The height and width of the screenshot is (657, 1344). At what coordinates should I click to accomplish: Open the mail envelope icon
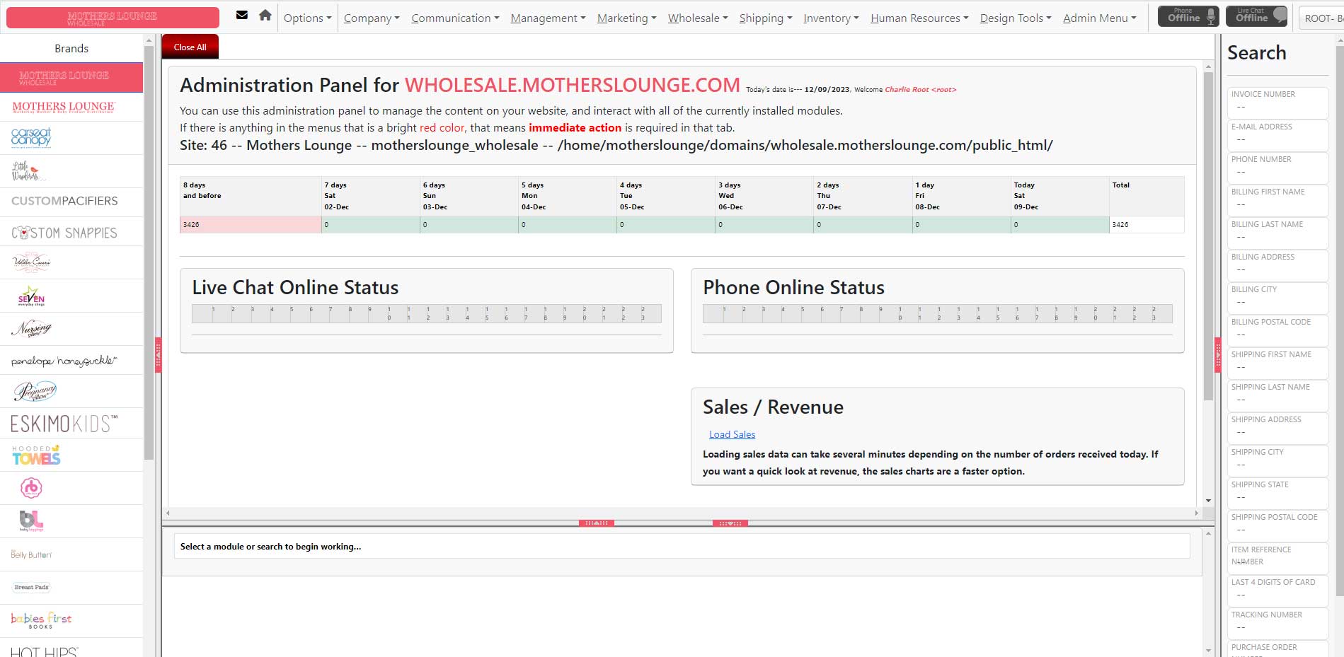pyautogui.click(x=242, y=16)
